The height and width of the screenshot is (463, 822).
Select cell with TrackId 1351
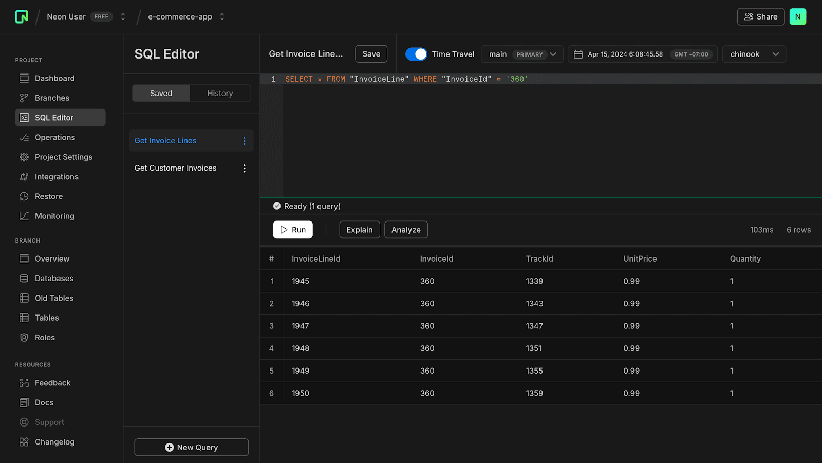click(534, 348)
